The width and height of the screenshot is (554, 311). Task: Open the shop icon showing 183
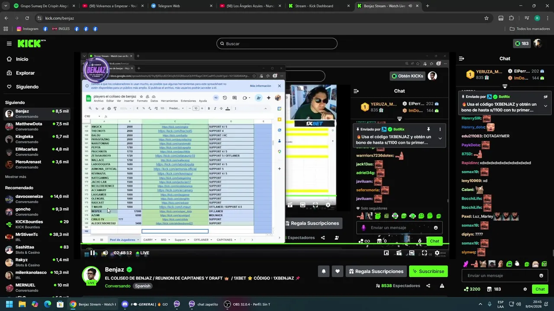494,289
